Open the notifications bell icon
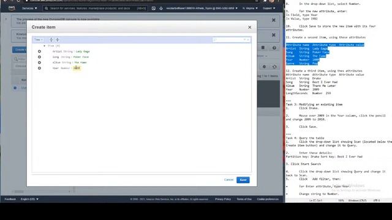Viewport: 392px width, 220px height. click(161, 8)
